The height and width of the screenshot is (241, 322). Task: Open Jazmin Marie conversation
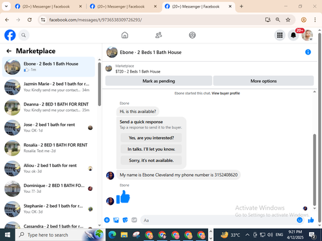tap(48, 87)
